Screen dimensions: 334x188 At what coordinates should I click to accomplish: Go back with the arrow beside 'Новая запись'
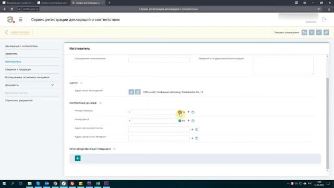6,32
